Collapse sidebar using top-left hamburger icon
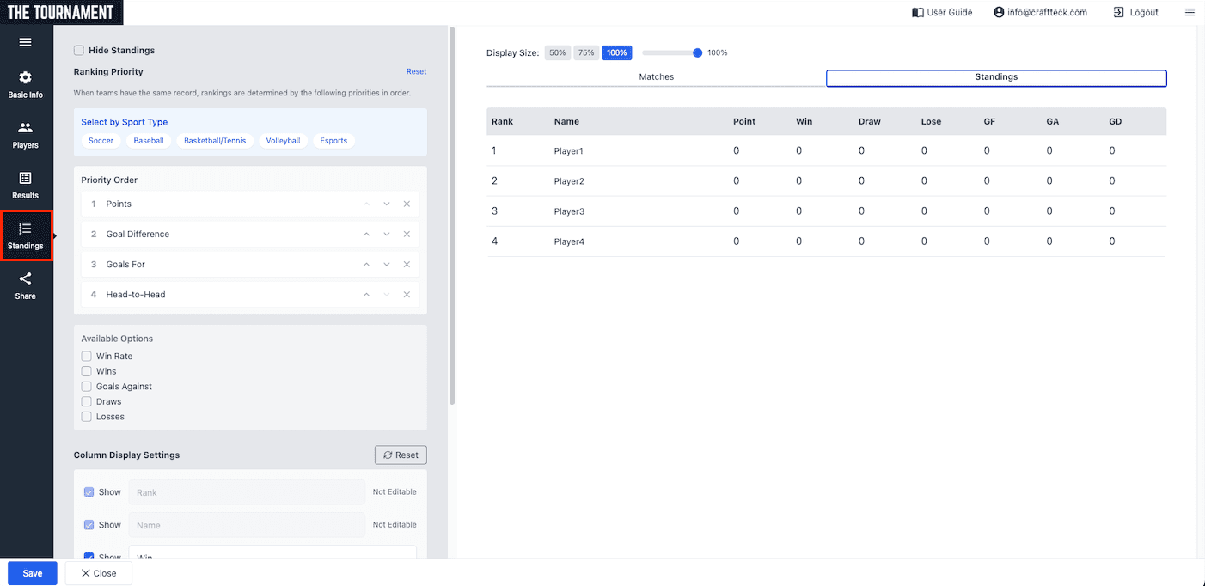Viewport: 1205px width, 586px height. click(25, 42)
